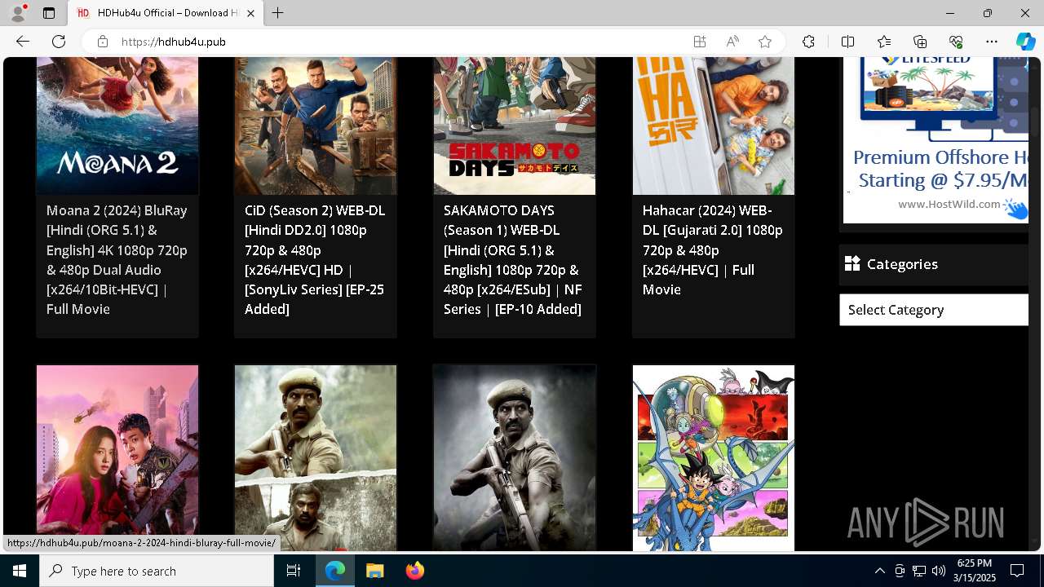Open the Windows Start menu

[x=20, y=571]
